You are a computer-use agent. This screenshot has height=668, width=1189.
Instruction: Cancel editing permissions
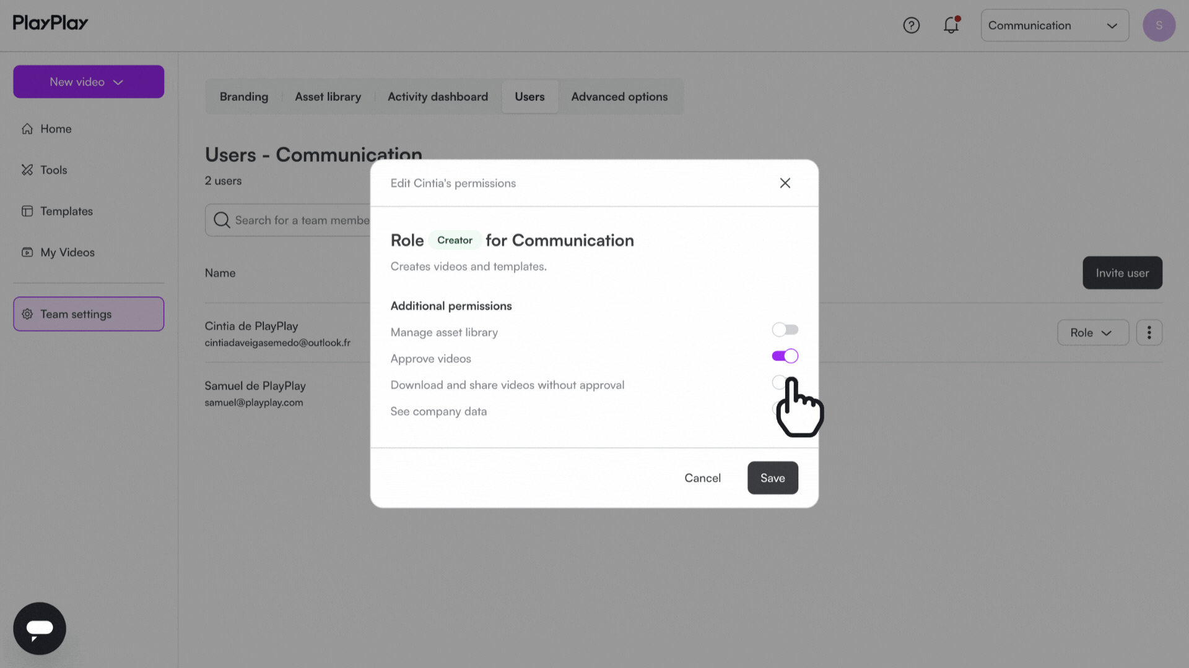point(702,478)
